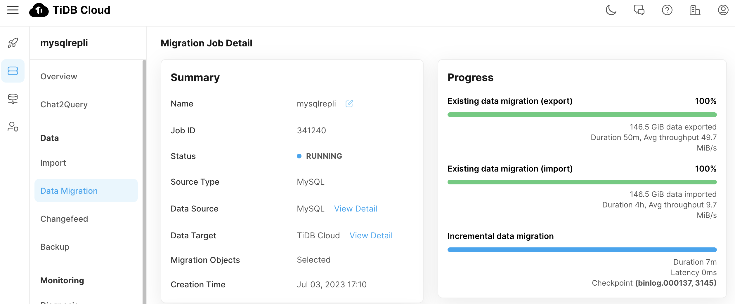View Detail of MySQL Data Source
This screenshot has width=735, height=304.
pos(356,209)
